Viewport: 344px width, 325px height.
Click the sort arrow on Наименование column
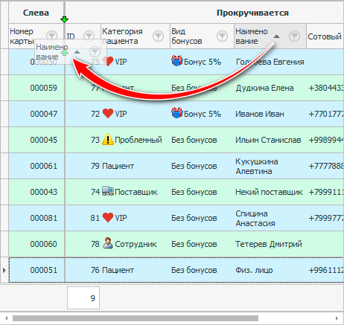[x=276, y=36]
